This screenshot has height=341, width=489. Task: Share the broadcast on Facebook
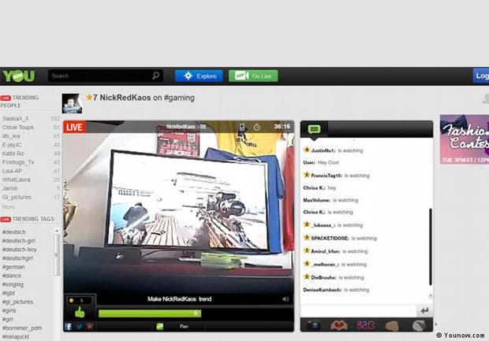pos(69,326)
